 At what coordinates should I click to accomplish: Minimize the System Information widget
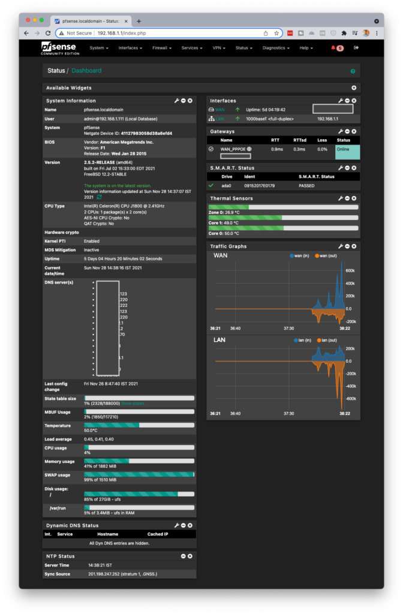(184, 101)
